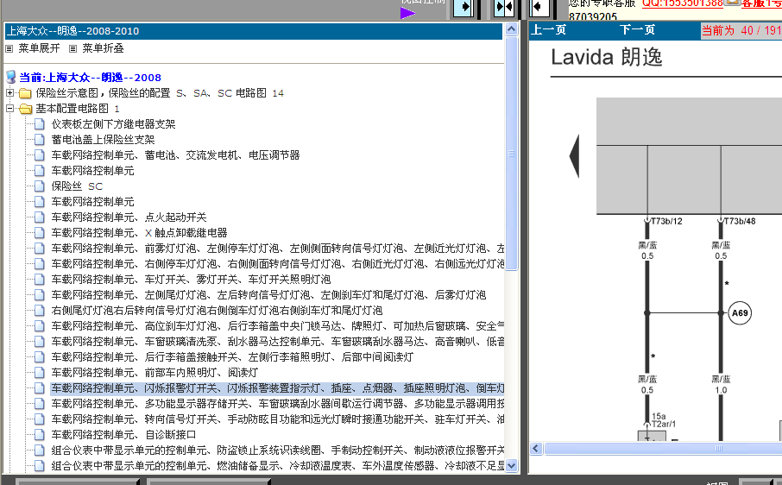Open the QQ:1553501388 customer service link
The image size is (782, 485).
point(682,3)
